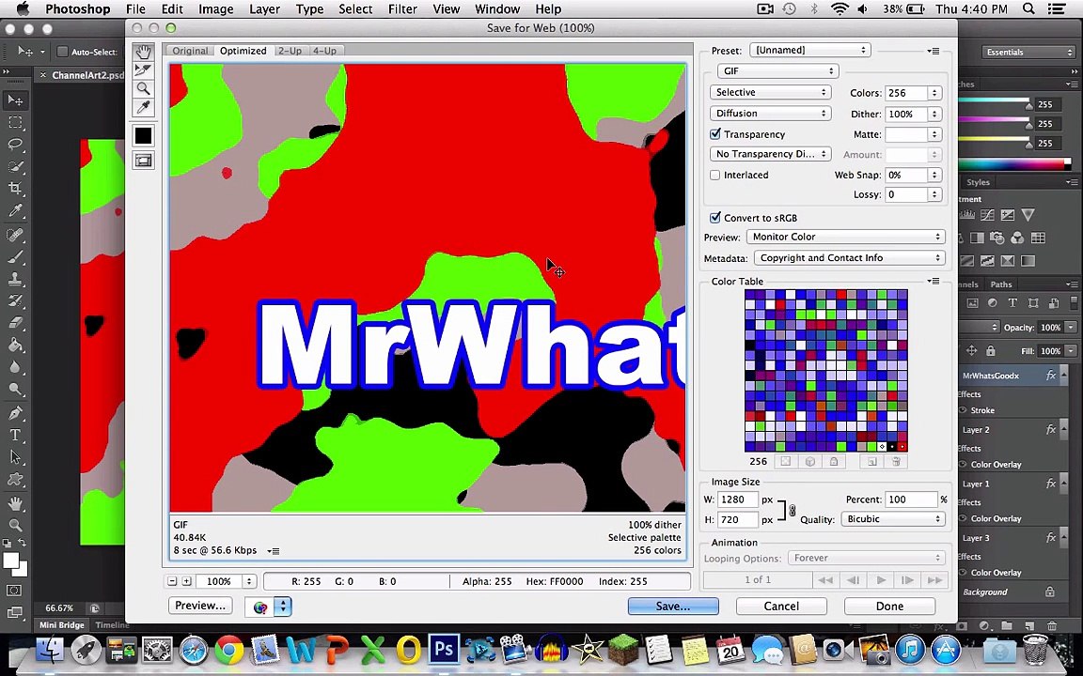This screenshot has width=1083, height=676.
Task: Open the Preset dropdown showing [Unnamed]
Action: tap(809, 51)
